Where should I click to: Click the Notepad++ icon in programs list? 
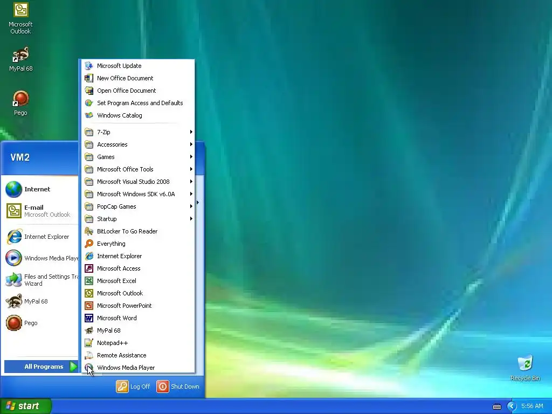(89, 343)
